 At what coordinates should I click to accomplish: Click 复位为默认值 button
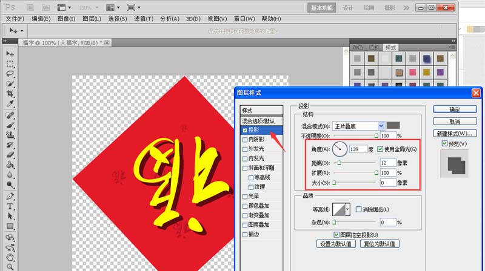tap(380, 244)
